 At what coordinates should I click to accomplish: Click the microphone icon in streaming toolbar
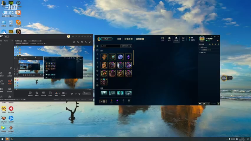point(56,94)
